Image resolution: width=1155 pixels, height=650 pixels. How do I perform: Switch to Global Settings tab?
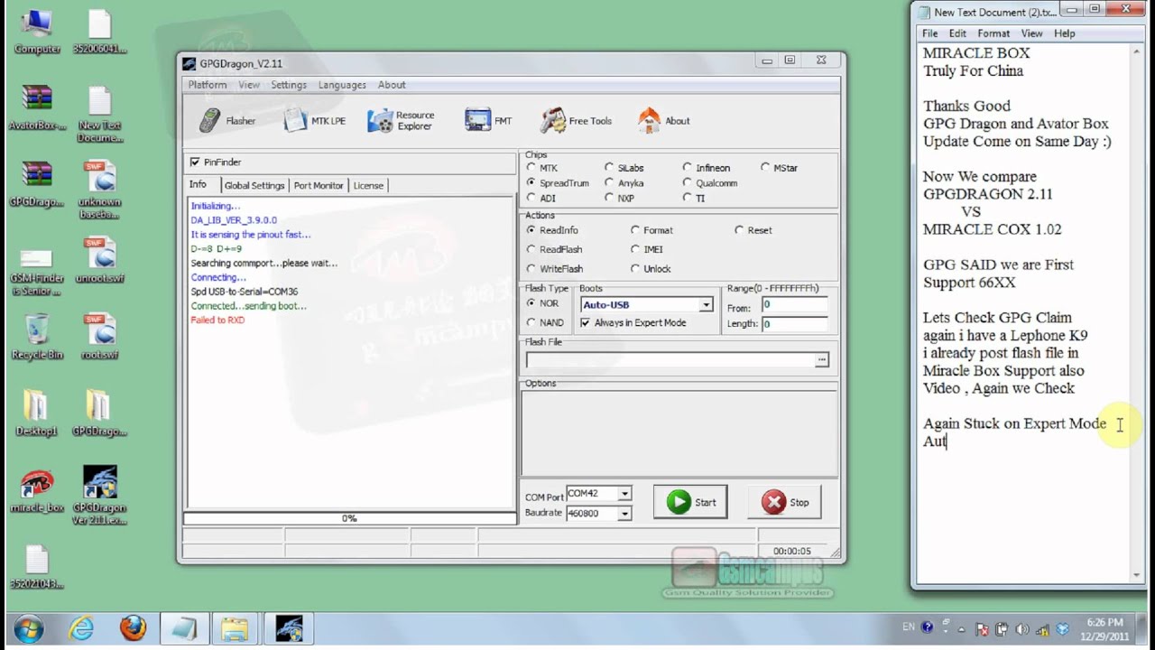(254, 186)
